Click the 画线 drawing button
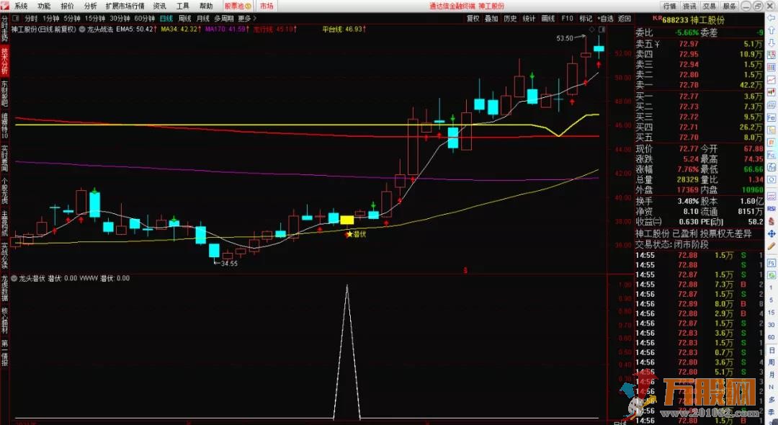The image size is (778, 425). 547,18
